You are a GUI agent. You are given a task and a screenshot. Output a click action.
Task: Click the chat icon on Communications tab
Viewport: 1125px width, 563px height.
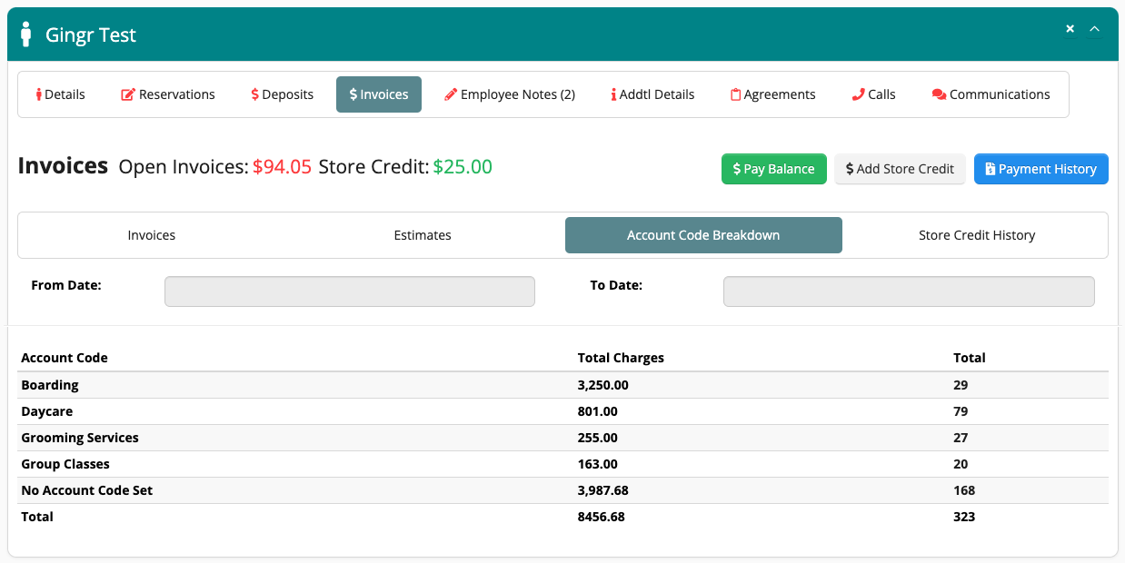[938, 94]
